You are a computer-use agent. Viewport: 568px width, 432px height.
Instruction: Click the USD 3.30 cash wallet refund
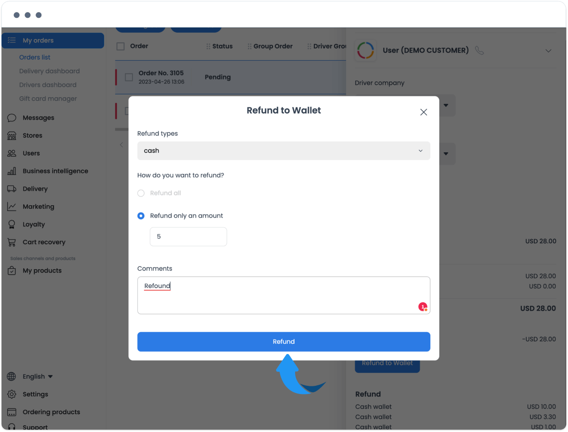[x=542, y=417]
